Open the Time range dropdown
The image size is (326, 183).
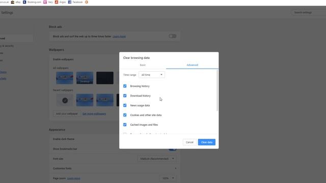152,75
